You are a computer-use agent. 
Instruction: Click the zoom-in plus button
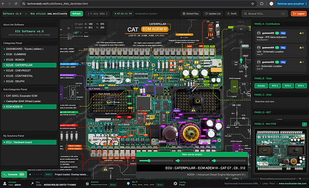[x=241, y=42]
